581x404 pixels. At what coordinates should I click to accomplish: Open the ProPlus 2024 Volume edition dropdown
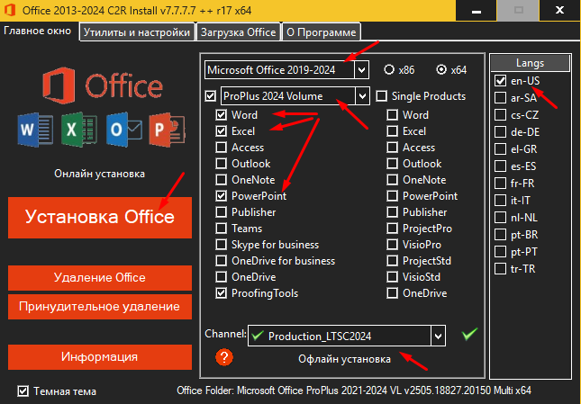362,96
